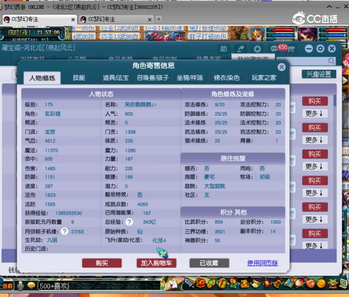
Task: Open the gear settings icon in 藏宝阁 header
Action: (320, 49)
